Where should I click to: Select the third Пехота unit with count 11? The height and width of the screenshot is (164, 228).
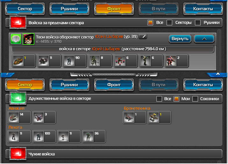(x=69, y=136)
